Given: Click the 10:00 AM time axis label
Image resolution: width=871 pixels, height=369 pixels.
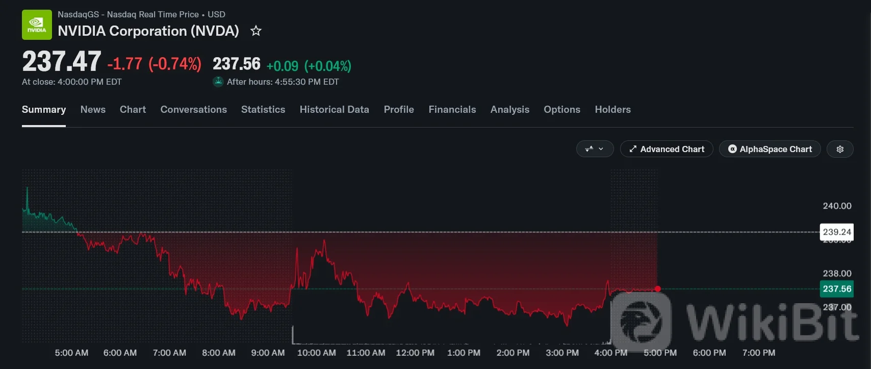Looking at the screenshot, I should pos(317,353).
